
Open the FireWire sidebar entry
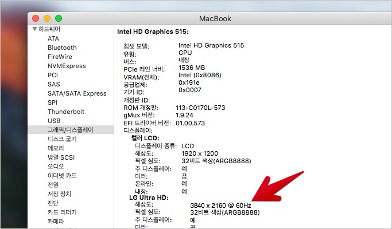click(x=60, y=57)
